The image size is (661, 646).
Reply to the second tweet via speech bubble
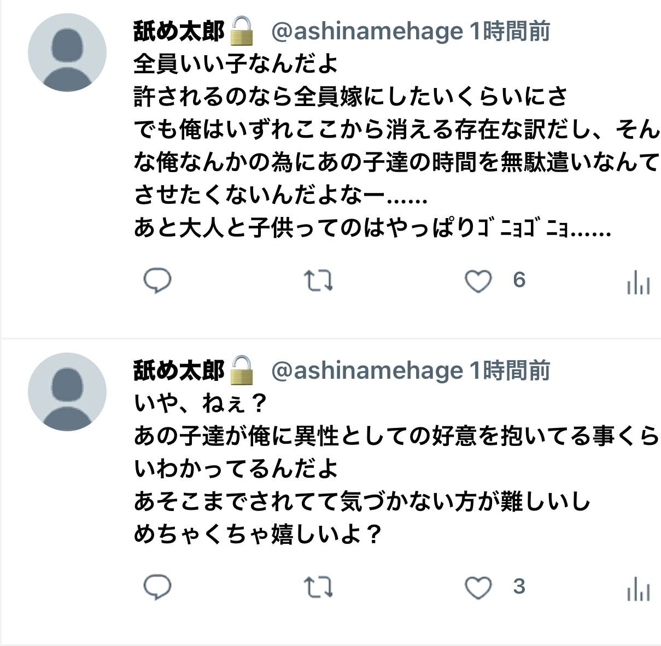[x=157, y=588]
